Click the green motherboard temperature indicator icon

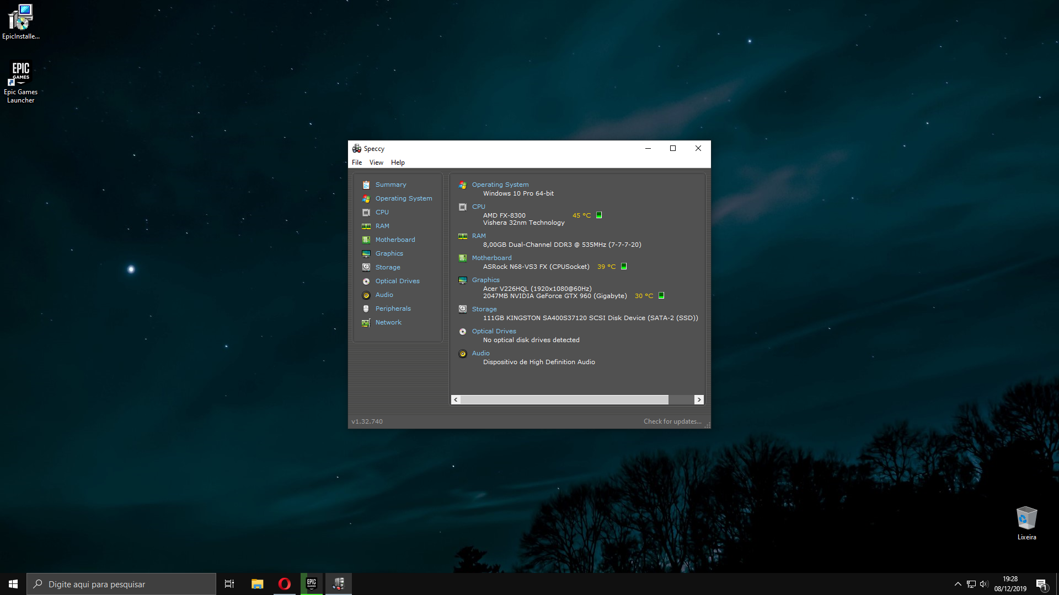tap(624, 267)
